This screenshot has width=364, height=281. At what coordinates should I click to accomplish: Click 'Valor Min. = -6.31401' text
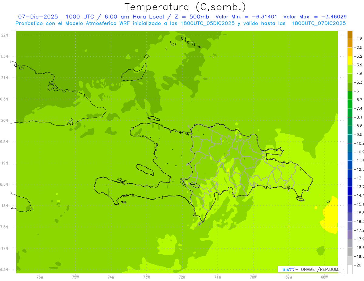(246, 17)
